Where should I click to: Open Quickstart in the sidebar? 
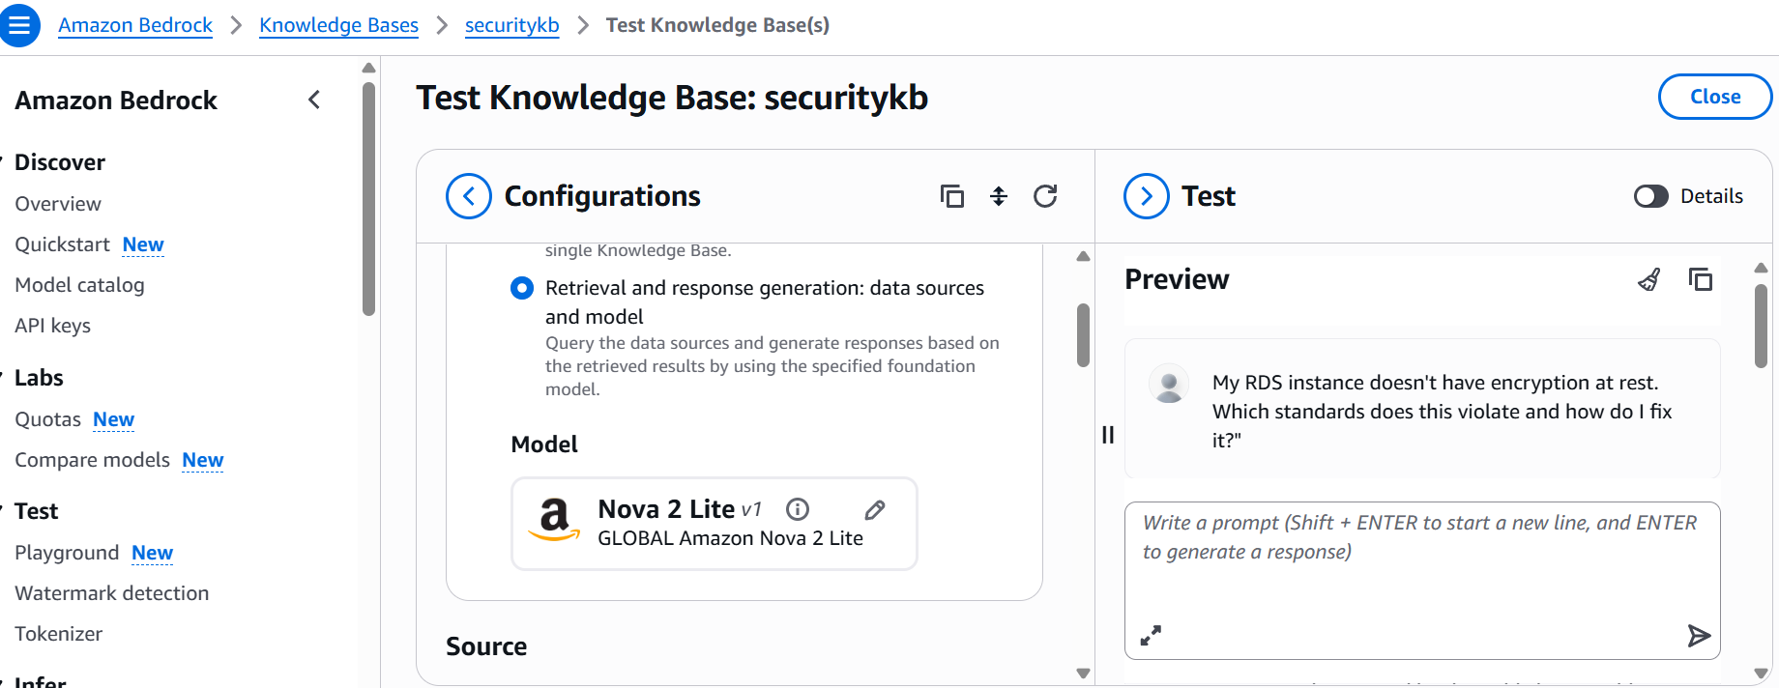(62, 244)
